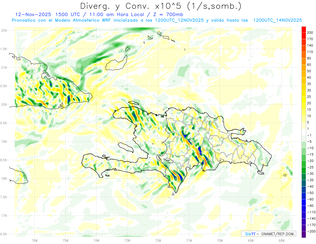Click the white colorbar segment between 1 and -1
This screenshot has width=316, height=244.
click(304, 132)
